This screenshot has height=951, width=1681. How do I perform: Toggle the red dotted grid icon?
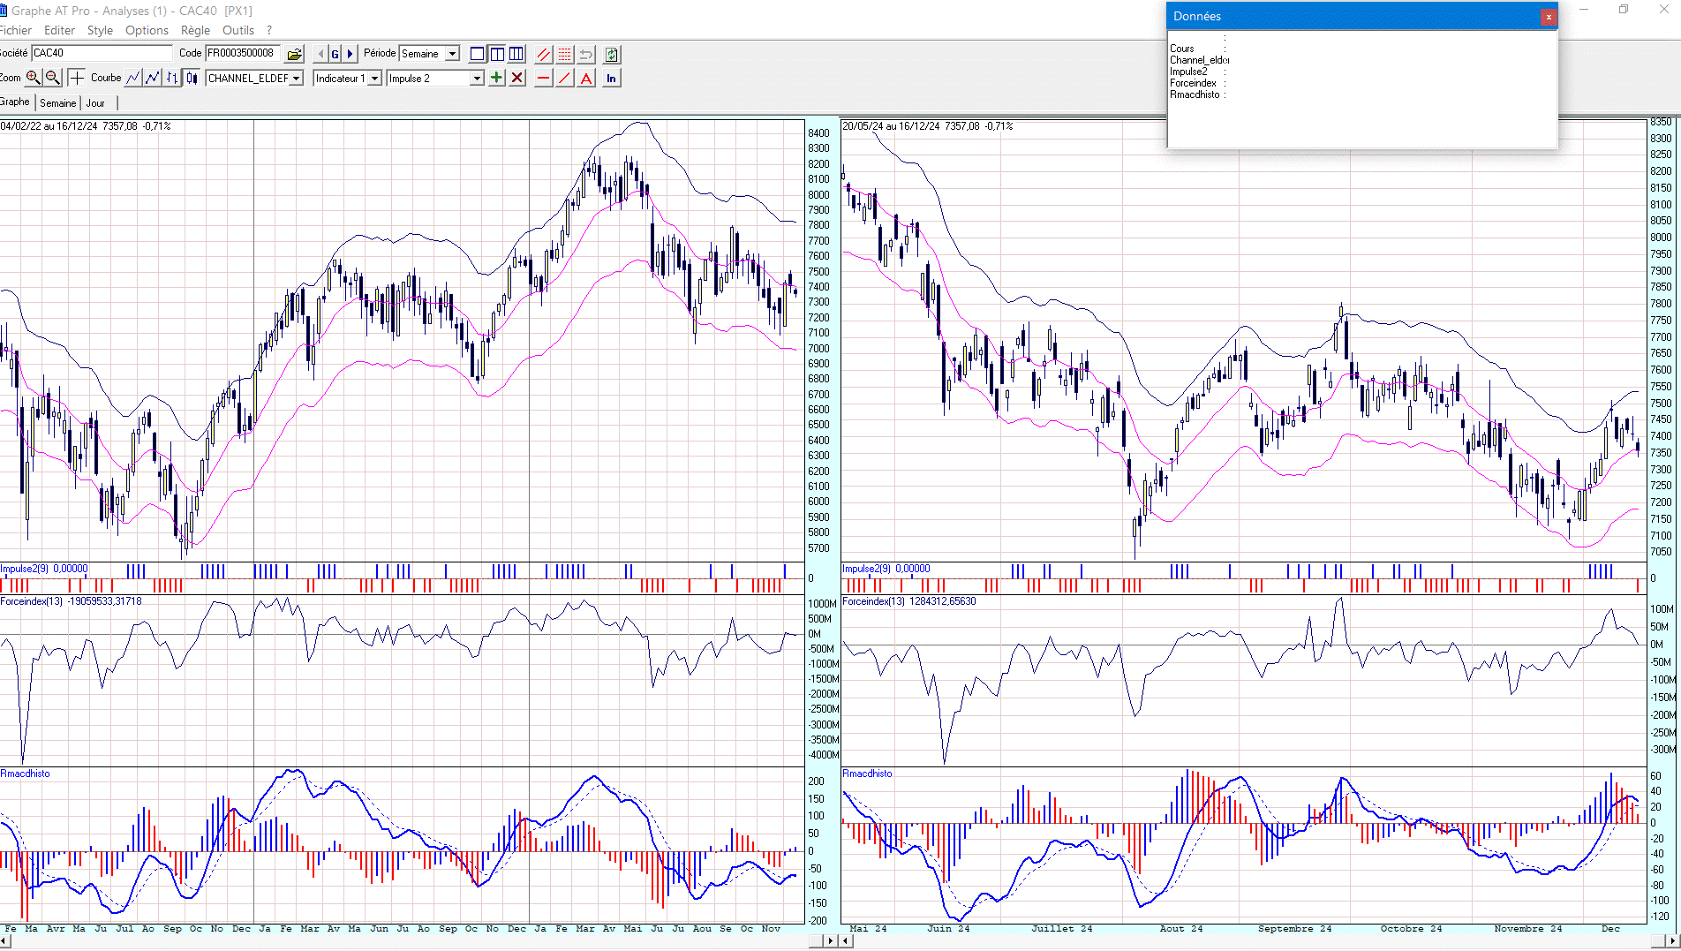pos(565,54)
